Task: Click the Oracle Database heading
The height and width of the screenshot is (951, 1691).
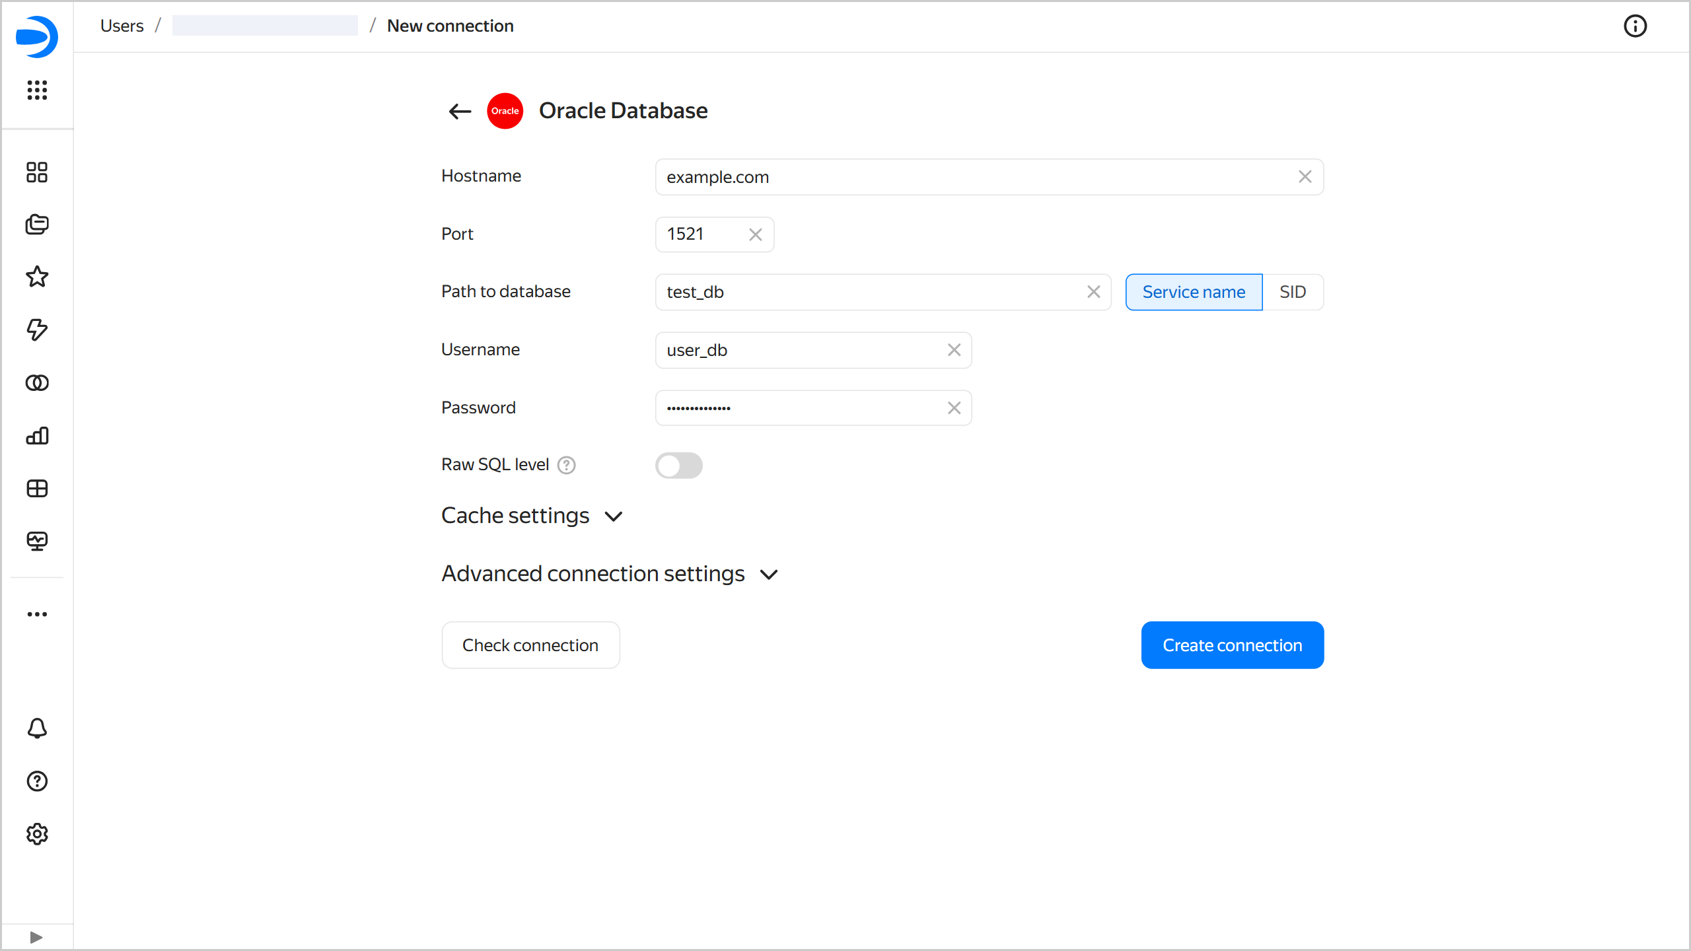Action: (623, 111)
